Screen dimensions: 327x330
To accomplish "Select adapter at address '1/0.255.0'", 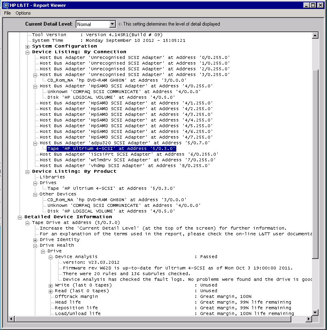I will [135, 63].
